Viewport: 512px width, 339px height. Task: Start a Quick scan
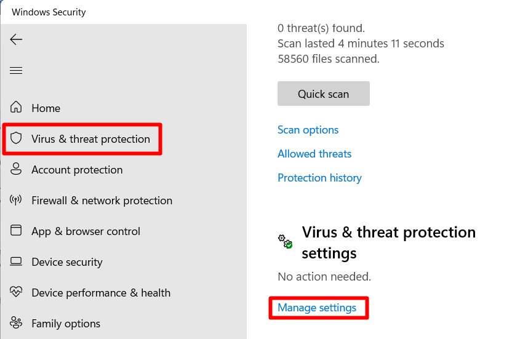(x=324, y=94)
